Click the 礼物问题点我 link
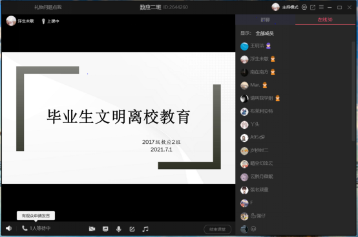This screenshot has width=358, height=237. pos(48,7)
